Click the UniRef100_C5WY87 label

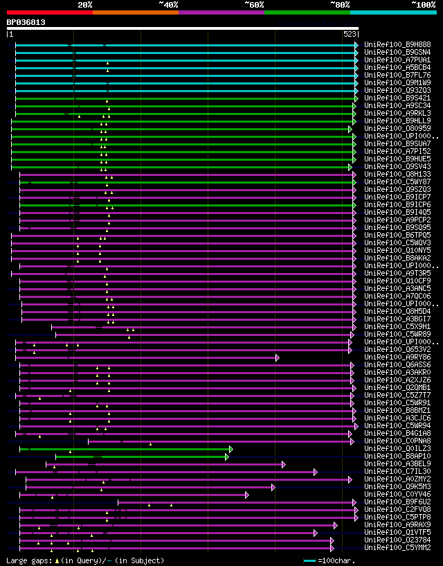(397, 182)
